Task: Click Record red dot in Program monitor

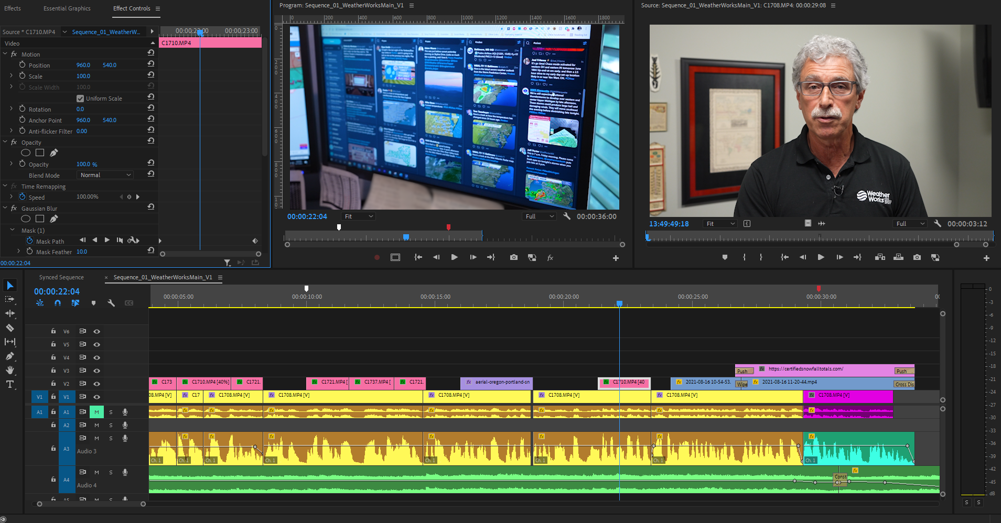Action: pyautogui.click(x=376, y=257)
